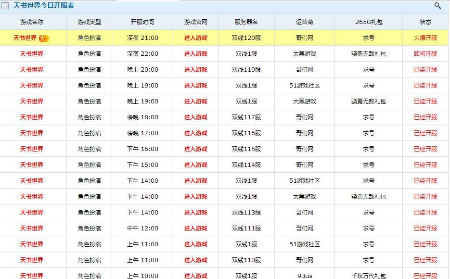Click 求号 in the 晚上 20:00 row
This screenshot has height=279, width=450.
pyautogui.click(x=369, y=70)
